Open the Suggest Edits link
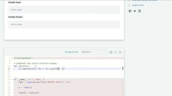This screenshot has width=172, height=96. pos(138,5)
